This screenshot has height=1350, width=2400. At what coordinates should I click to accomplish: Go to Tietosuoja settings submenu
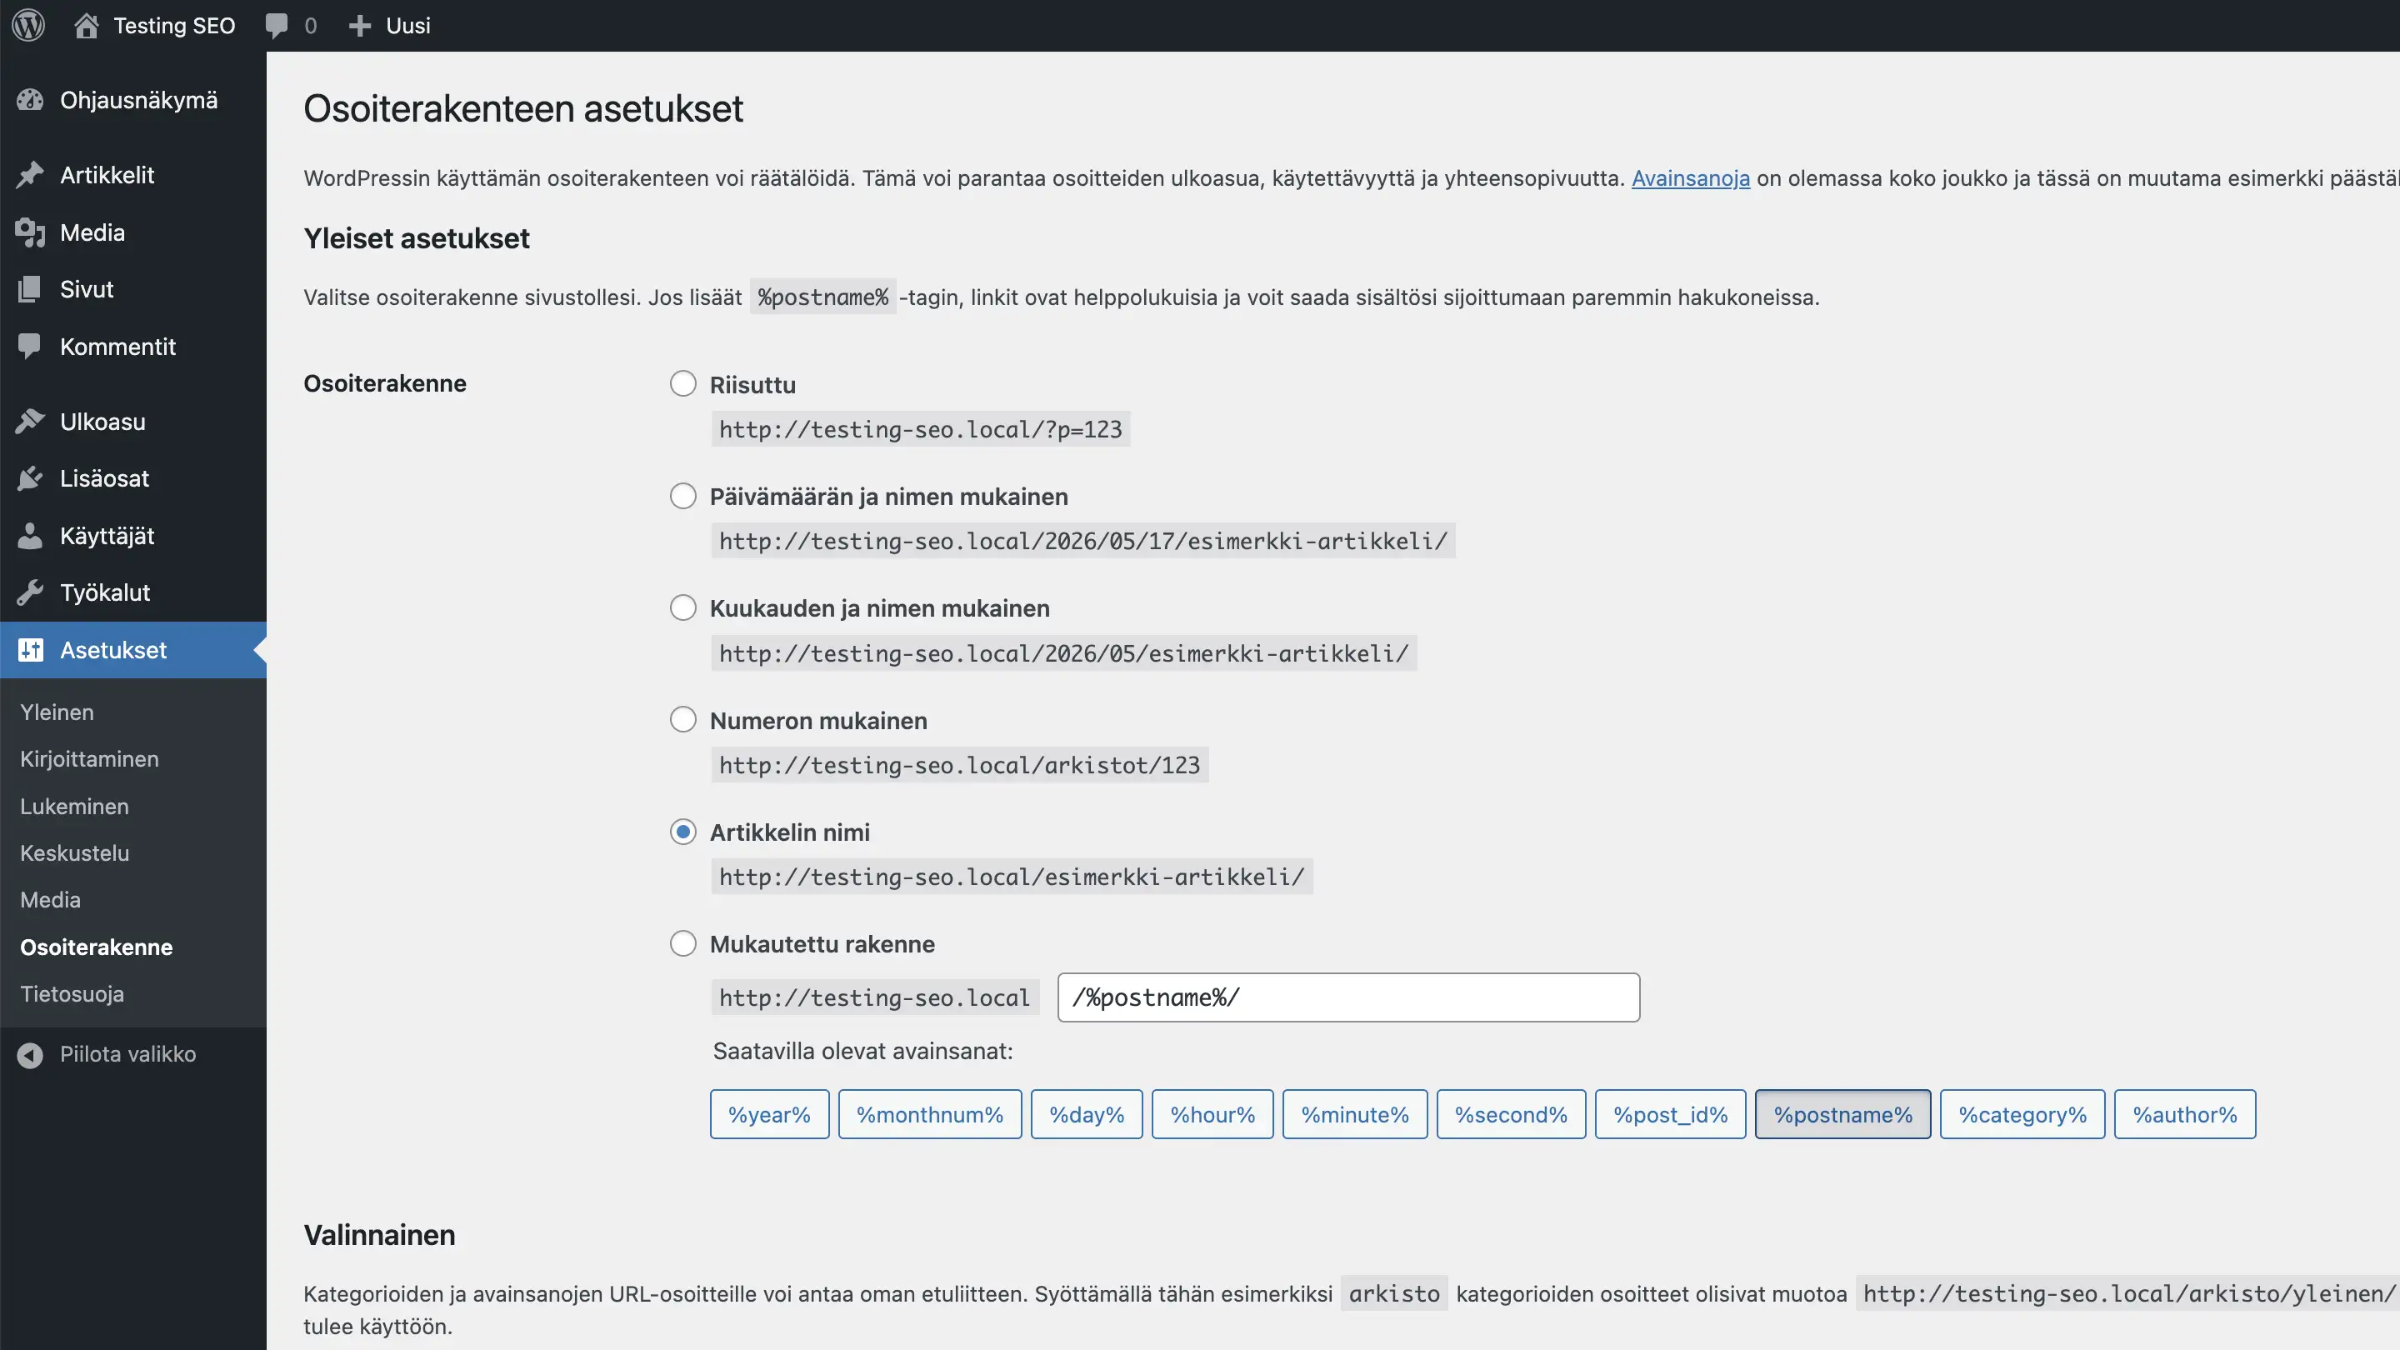point(72,994)
